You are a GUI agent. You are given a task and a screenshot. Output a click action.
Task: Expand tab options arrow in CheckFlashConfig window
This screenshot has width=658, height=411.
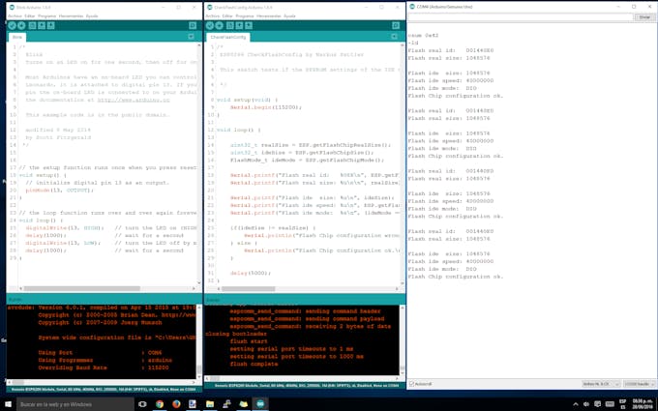pyautogui.click(x=394, y=37)
